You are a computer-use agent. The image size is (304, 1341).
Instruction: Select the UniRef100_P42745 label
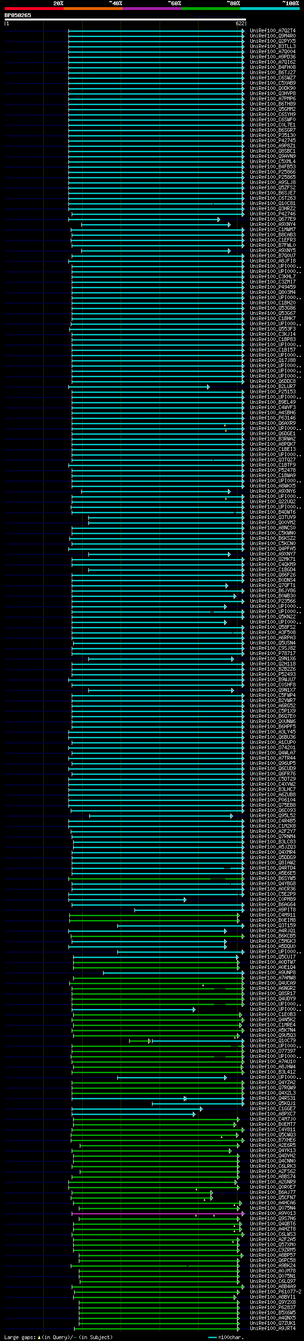point(273,140)
